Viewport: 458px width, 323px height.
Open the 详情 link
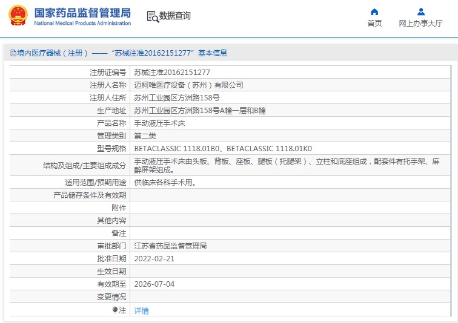pyautogui.click(x=141, y=311)
